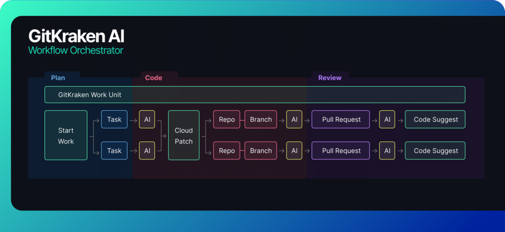The image size is (505, 232).
Task: Select the lower row Code Suggest box
Action: pos(435,151)
